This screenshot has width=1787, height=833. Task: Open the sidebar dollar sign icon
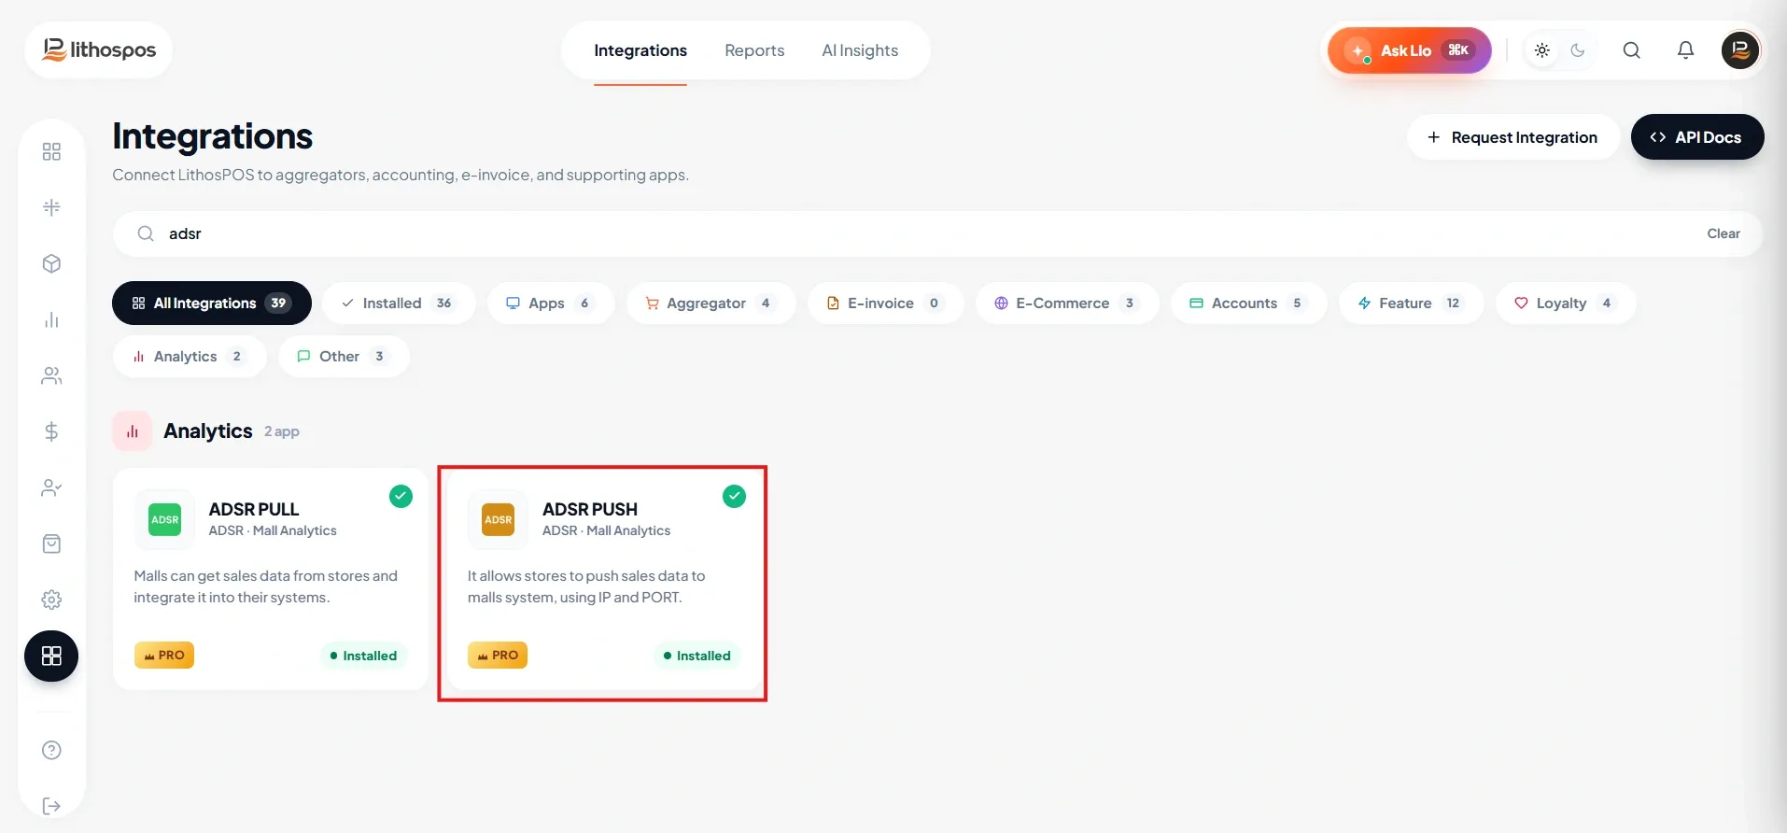[x=51, y=431]
